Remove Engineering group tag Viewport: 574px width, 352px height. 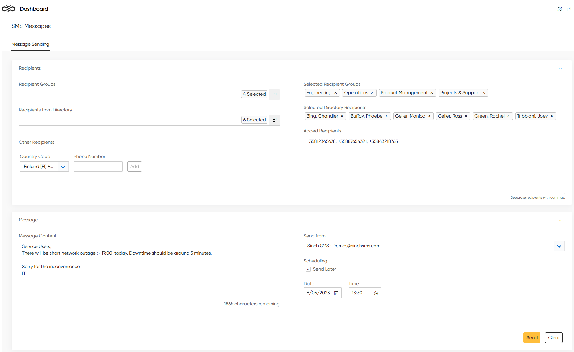tap(336, 93)
